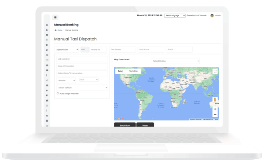Switch to Satellite map view
The height and width of the screenshot is (167, 264).
coord(133,71)
